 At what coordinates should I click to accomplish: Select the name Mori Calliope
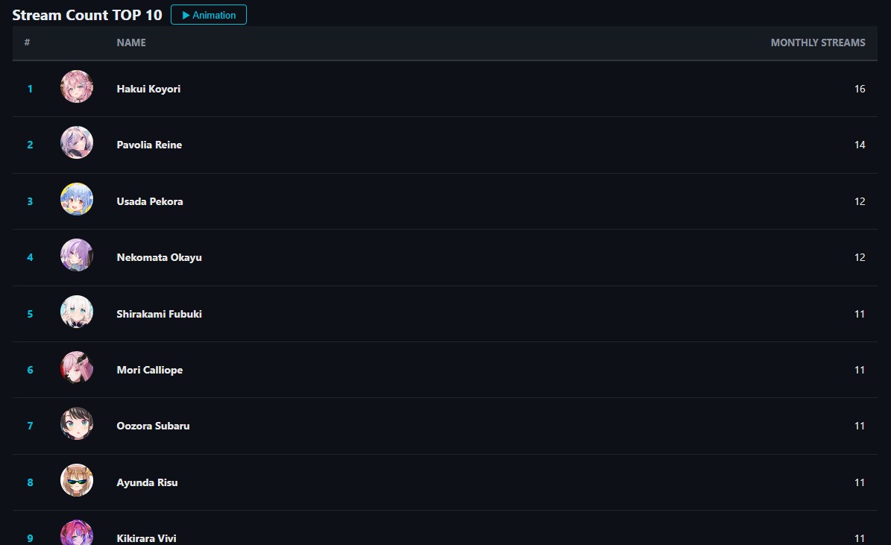point(150,371)
